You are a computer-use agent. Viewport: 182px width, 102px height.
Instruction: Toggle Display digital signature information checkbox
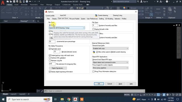(50, 72)
